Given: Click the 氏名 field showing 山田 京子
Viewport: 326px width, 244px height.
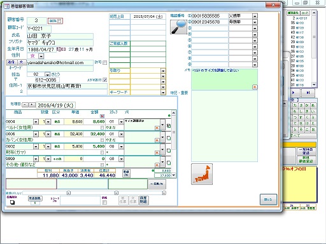Looking at the screenshot, I should 60,36.
